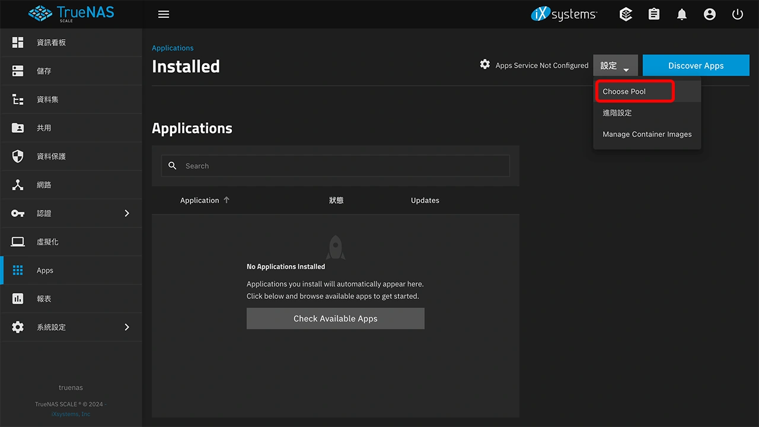Image resolution: width=759 pixels, height=427 pixels.
Task: Open the 虛擬化 sidebar item
Action: coord(47,242)
